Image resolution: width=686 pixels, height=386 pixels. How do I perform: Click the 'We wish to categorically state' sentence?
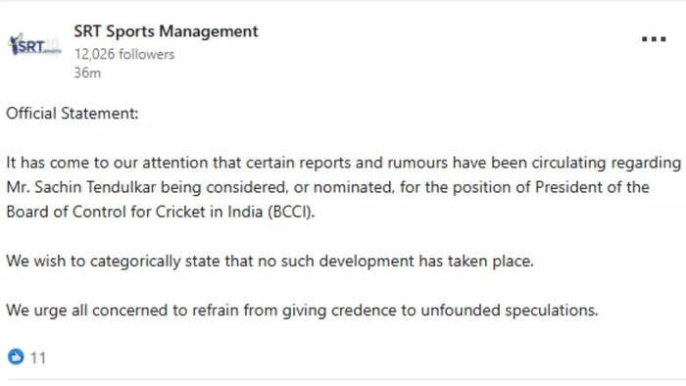pos(269,262)
